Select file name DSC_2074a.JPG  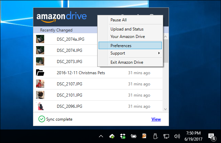point(70,39)
